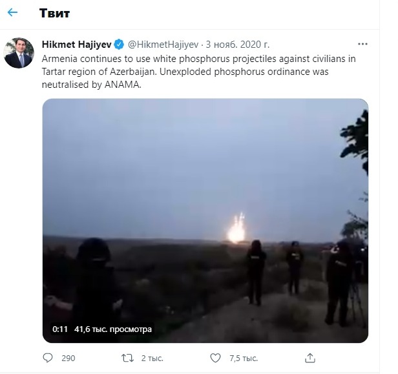Click the tweet date 3 нояб. 2020 г.
Image resolution: width=398 pixels, height=374 pixels.
pyautogui.click(x=238, y=45)
